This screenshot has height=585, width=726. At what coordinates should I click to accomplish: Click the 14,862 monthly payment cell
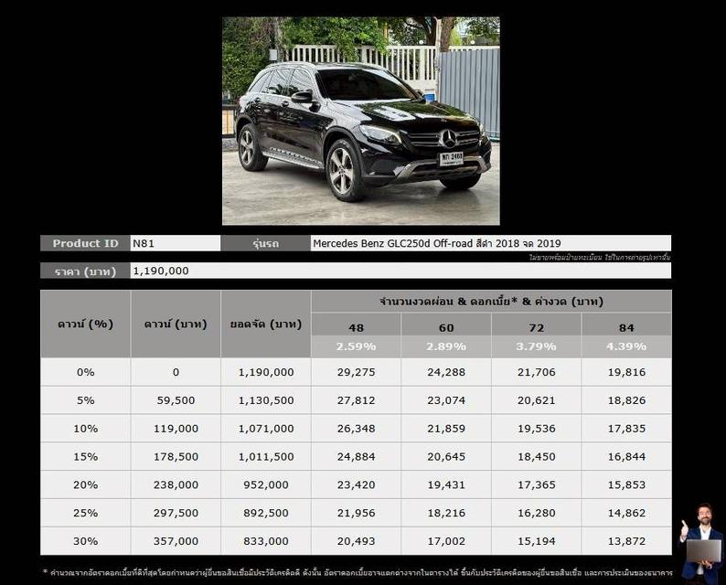pyautogui.click(x=626, y=513)
